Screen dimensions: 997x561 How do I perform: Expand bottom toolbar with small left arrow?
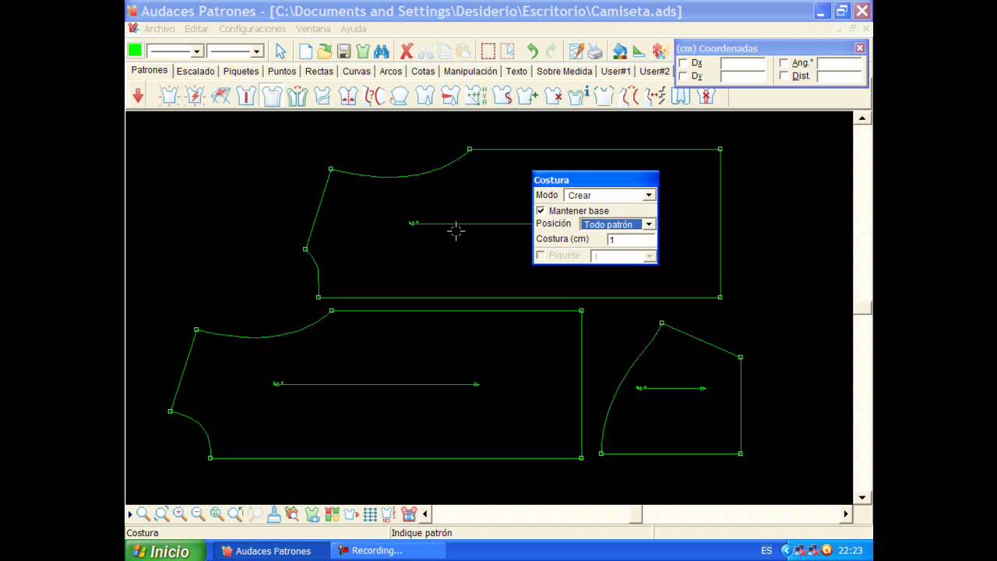(425, 514)
